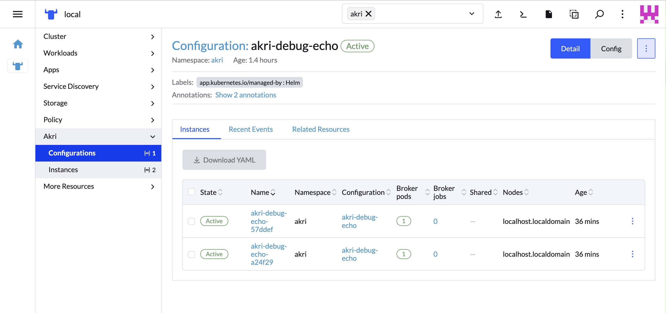Tick the akri-debug-echo-a24f29 row checkbox
This screenshot has height=313, width=666.
(x=191, y=254)
